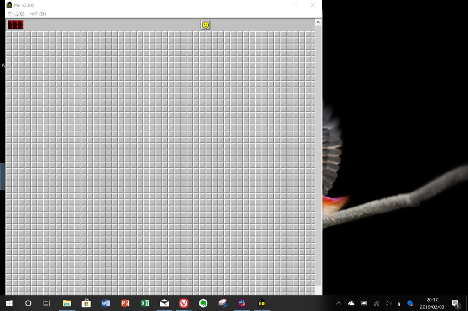Open the Action Center notifications icon
468x311 pixels.
(x=456, y=304)
